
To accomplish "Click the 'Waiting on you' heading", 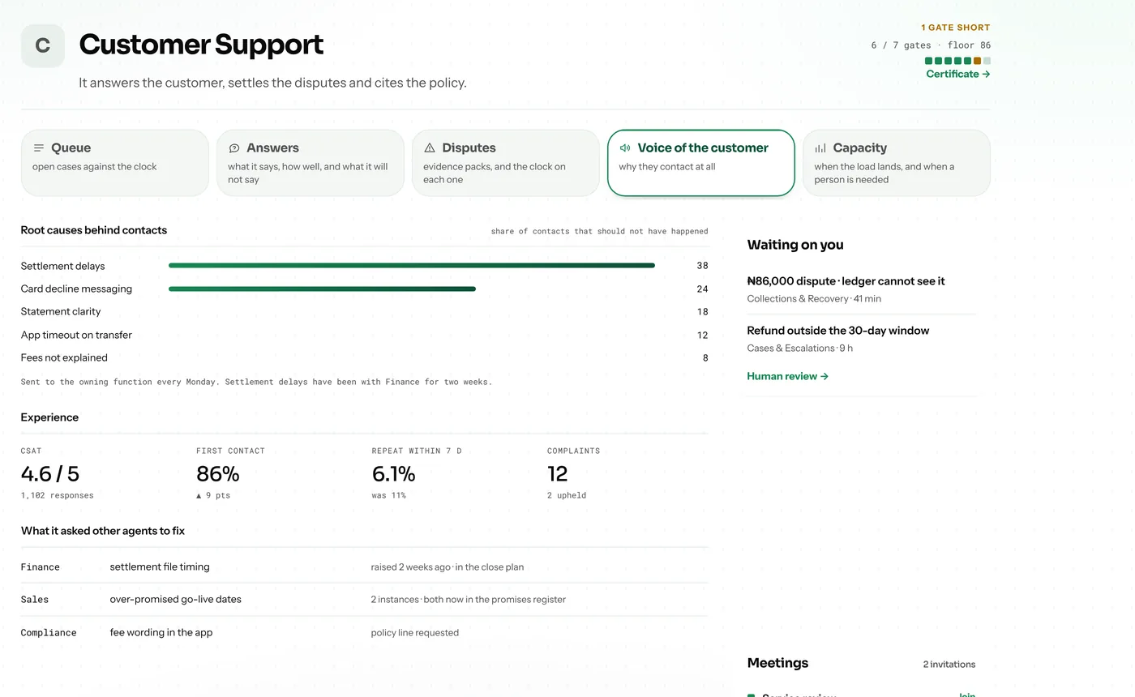I will [795, 245].
